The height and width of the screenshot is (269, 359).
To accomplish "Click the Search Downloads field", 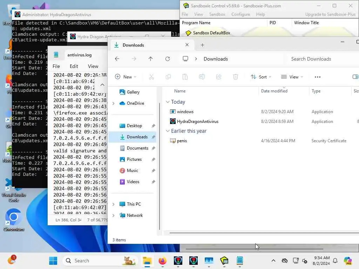I will click(323, 59).
